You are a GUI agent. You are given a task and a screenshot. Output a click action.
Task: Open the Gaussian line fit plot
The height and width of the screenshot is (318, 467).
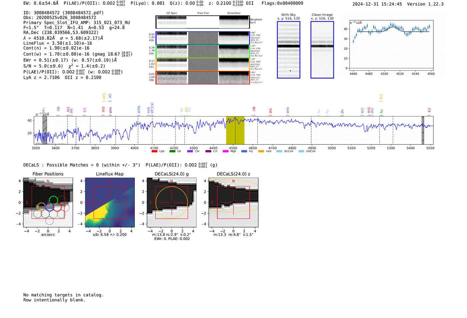(x=391, y=45)
